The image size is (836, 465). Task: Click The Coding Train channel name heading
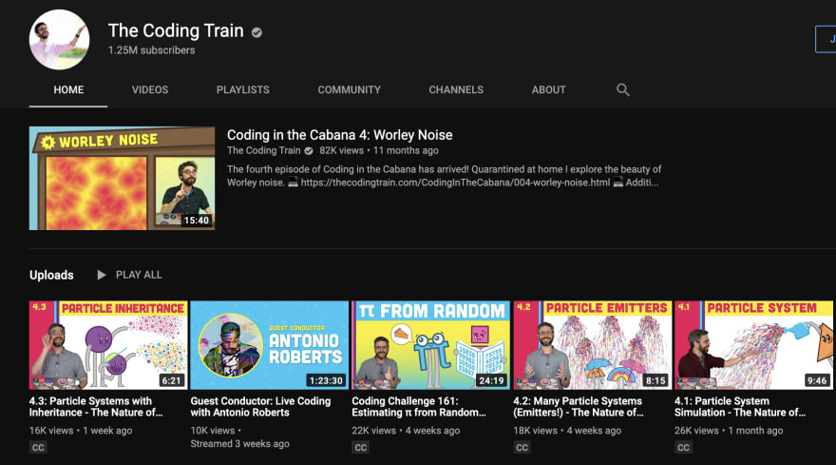tap(176, 31)
